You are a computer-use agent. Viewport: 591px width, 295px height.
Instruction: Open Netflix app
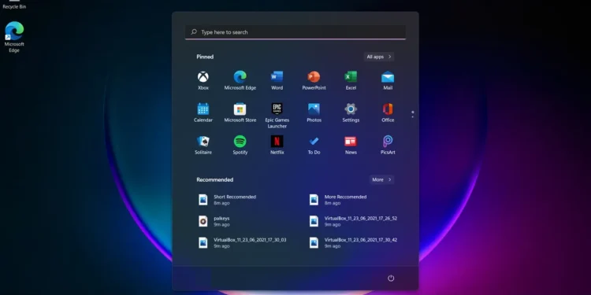pos(277,146)
